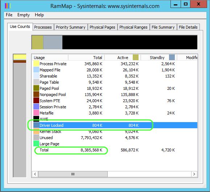Click the Process Private total 345,860 K
Image resolution: width=210 pixels, height=192 pixels.
(x=93, y=64)
